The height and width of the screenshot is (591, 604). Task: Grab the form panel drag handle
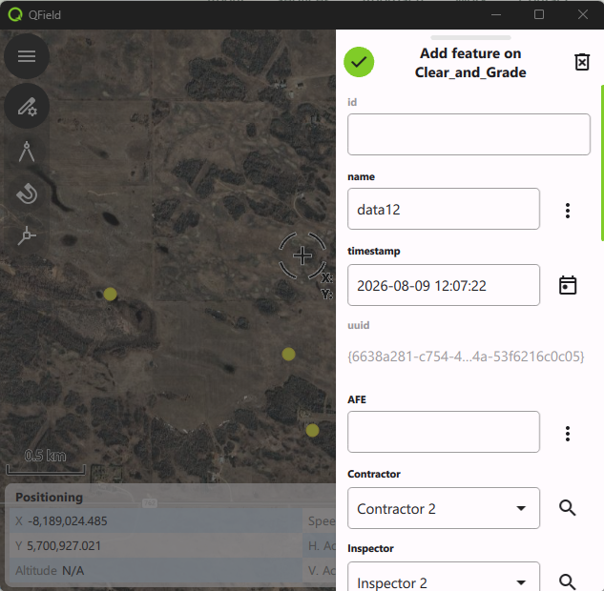470,37
